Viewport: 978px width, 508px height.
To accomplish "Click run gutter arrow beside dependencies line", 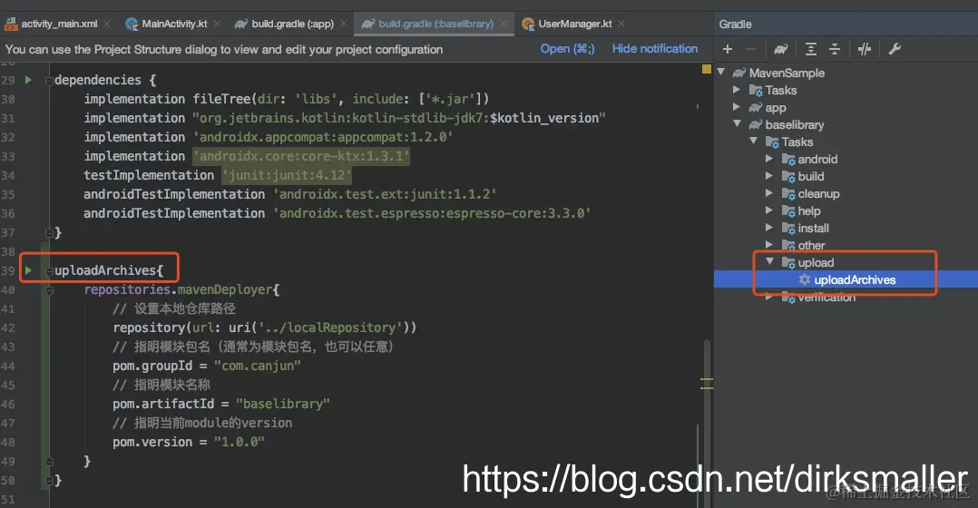I will pyautogui.click(x=28, y=80).
